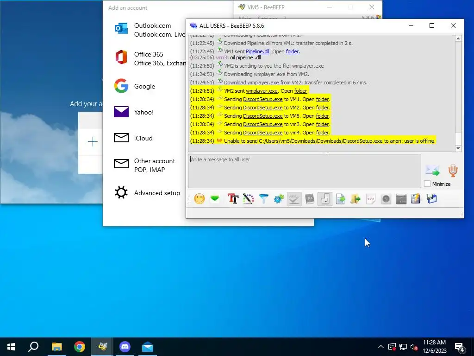This screenshot has height=356, width=474.
Task: Open folder link in 'to VM6' line
Action: [x=323, y=116]
